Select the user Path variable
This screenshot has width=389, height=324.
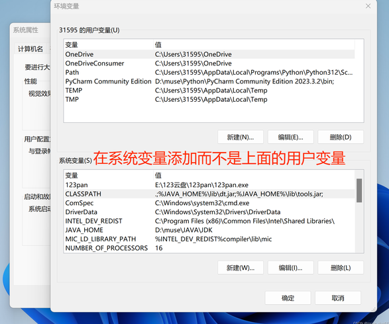click(x=209, y=72)
